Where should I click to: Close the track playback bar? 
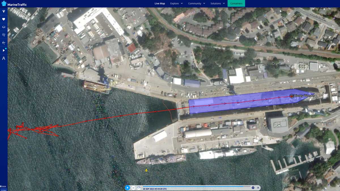click(258, 188)
